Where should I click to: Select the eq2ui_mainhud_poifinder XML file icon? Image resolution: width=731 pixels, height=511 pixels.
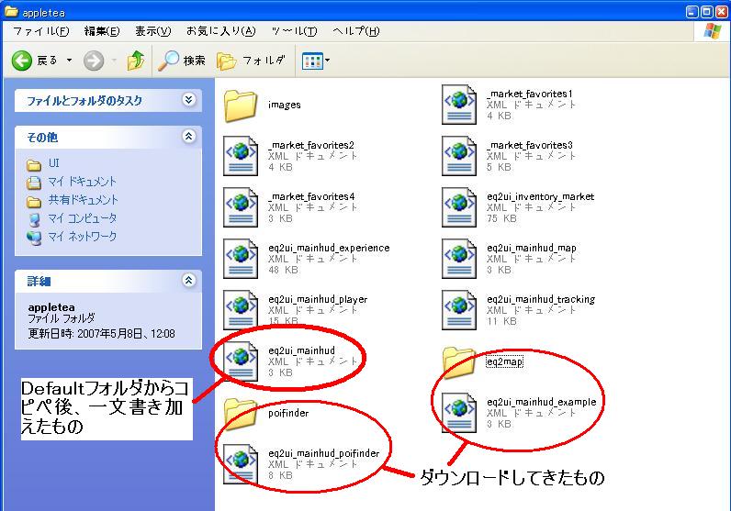point(241,461)
